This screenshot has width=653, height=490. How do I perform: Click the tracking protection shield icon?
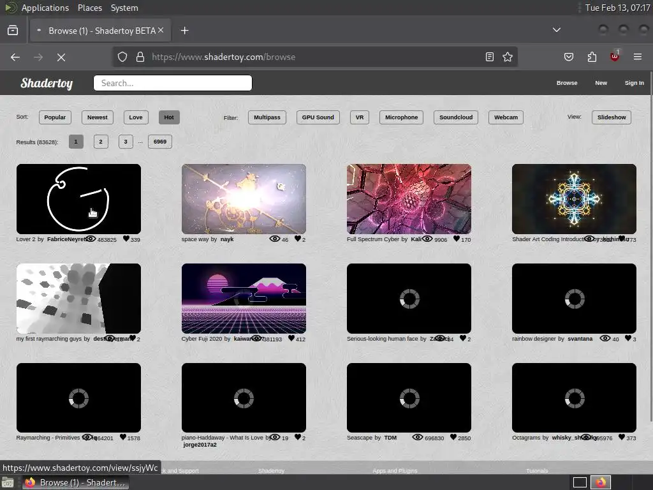tap(122, 57)
